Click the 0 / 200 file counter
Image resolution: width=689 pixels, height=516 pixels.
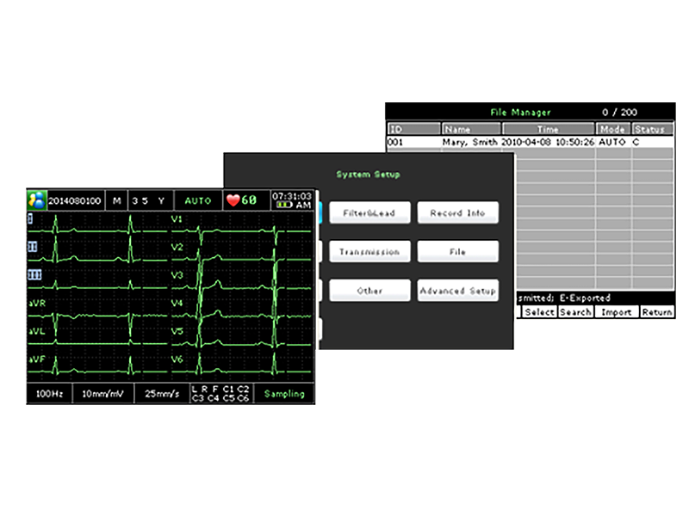click(x=619, y=113)
